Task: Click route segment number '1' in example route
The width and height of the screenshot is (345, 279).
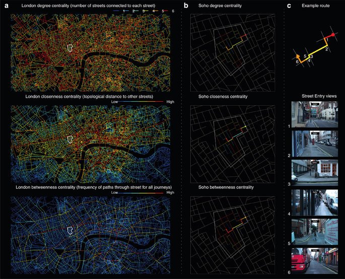Action: (327, 40)
